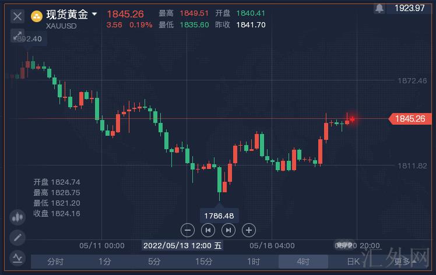The height and width of the screenshot is (275, 436).
Task: Select the pencil drawing tool
Action: tap(17, 238)
